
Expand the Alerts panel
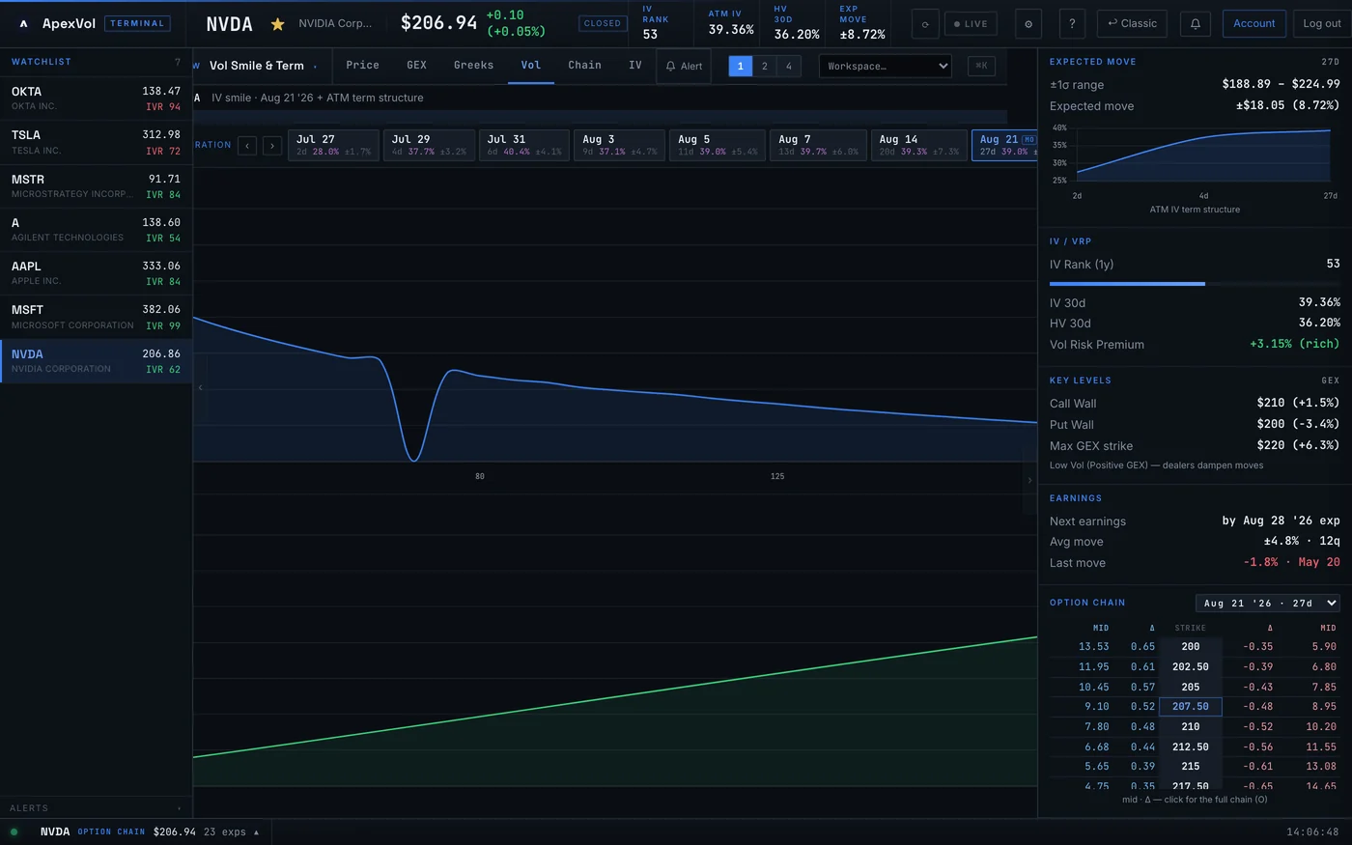tap(96, 807)
